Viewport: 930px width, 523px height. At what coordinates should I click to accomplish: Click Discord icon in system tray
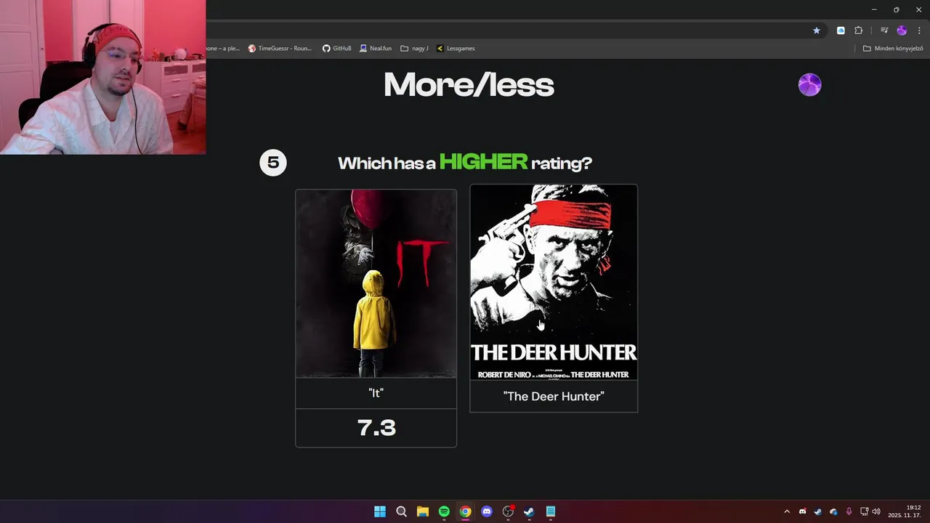[802, 511]
